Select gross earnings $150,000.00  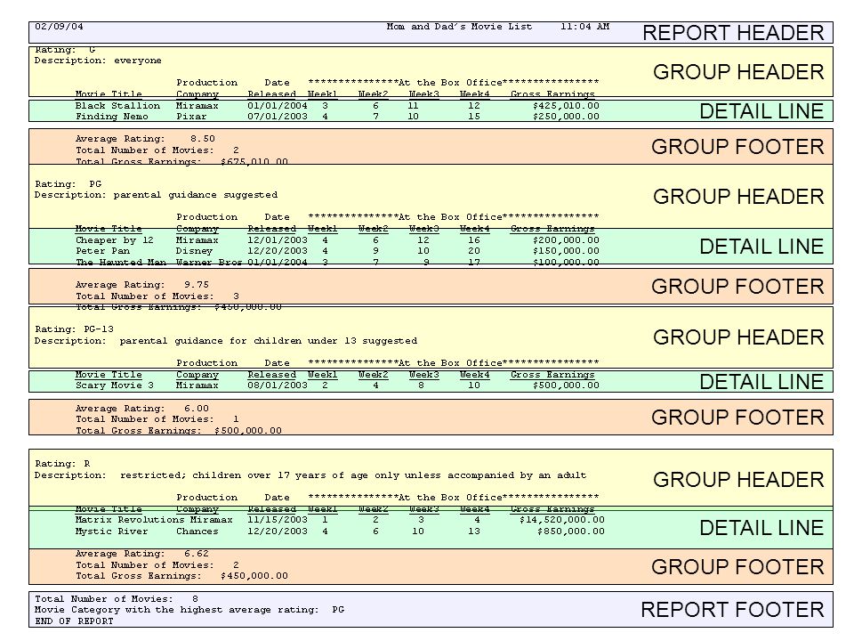[566, 251]
